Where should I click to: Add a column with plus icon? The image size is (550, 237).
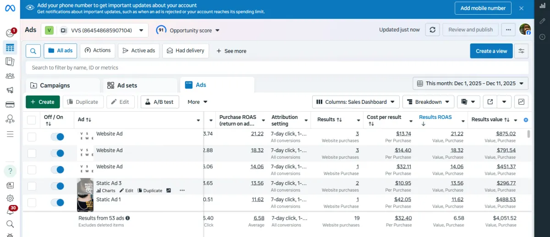[x=526, y=120]
